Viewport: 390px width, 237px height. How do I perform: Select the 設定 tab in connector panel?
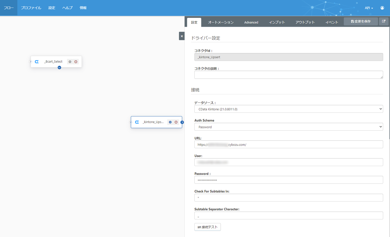click(x=194, y=22)
